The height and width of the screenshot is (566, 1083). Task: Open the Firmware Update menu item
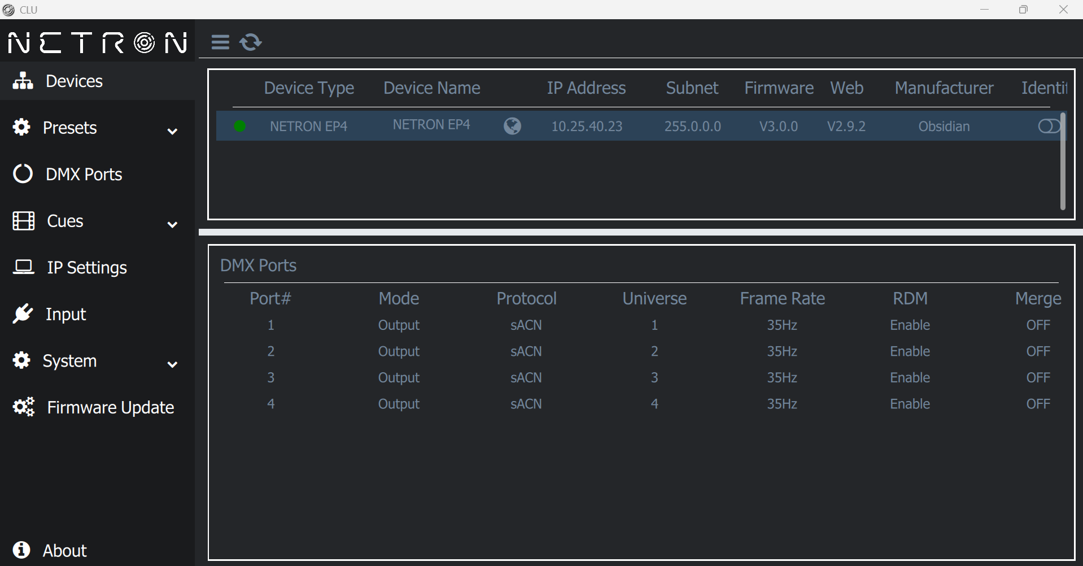pos(97,407)
